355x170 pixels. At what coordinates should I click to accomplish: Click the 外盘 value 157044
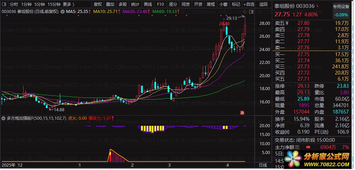(301, 112)
